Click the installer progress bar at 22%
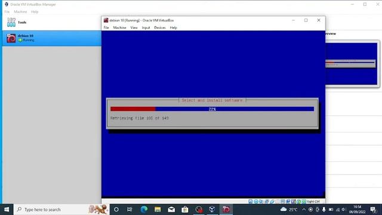382x215 pixels. [x=212, y=109]
